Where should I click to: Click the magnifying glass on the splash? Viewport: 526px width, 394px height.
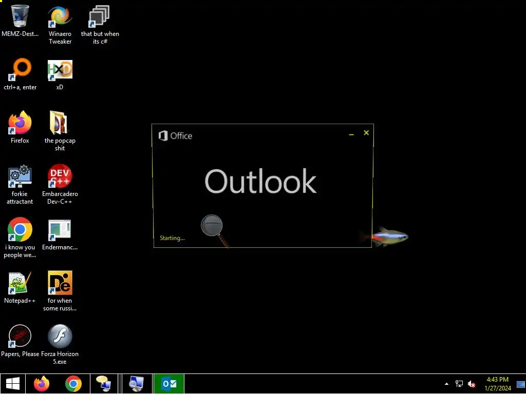(x=215, y=230)
